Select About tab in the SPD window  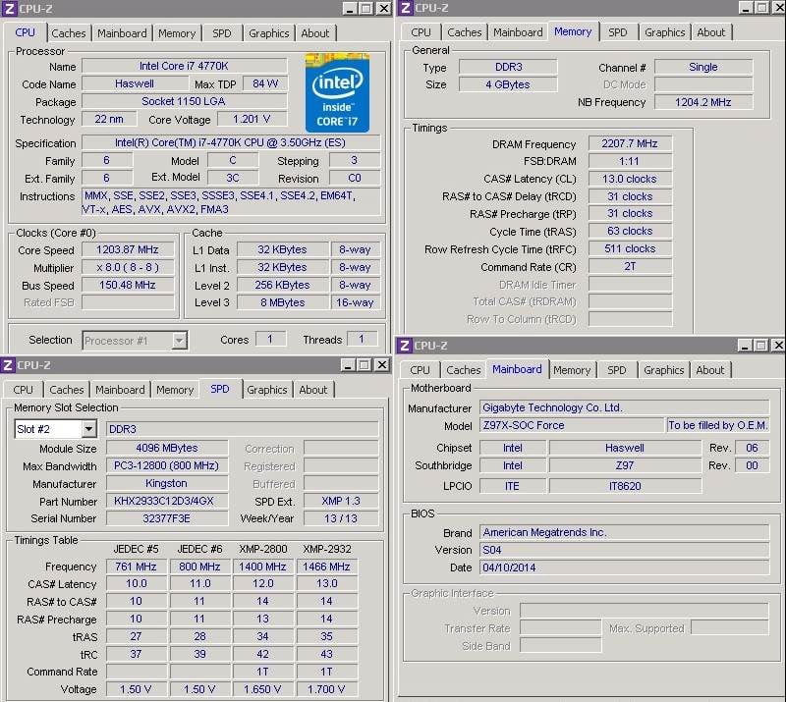pos(313,390)
